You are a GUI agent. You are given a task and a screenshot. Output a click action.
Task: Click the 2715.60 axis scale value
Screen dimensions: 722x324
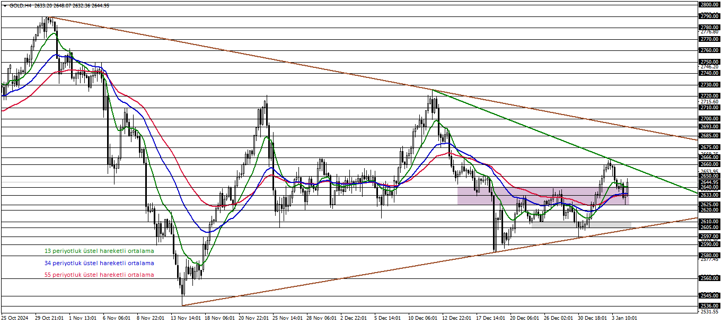tap(709, 102)
